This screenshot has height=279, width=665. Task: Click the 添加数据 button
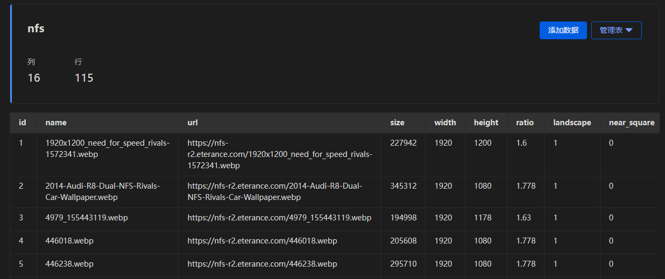tap(563, 31)
